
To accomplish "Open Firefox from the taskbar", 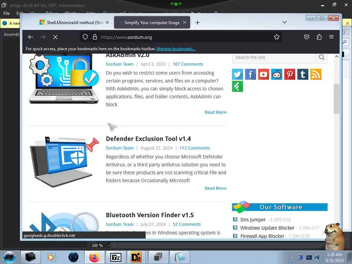I will [95, 257].
